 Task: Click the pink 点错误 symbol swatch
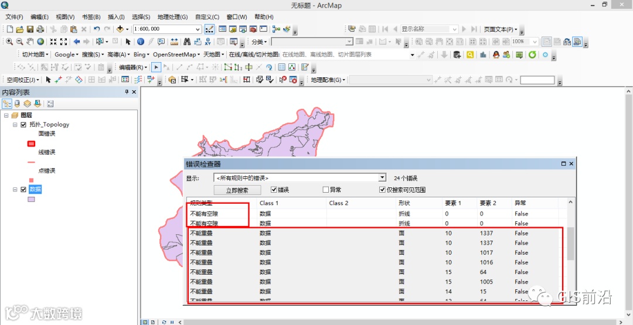click(x=31, y=180)
